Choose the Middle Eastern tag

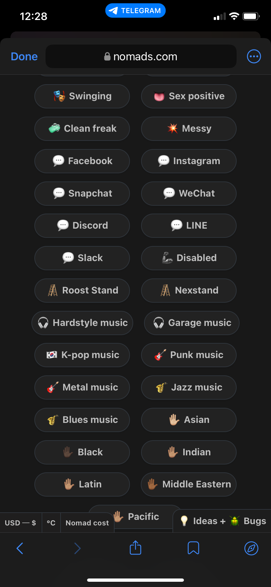189,484
